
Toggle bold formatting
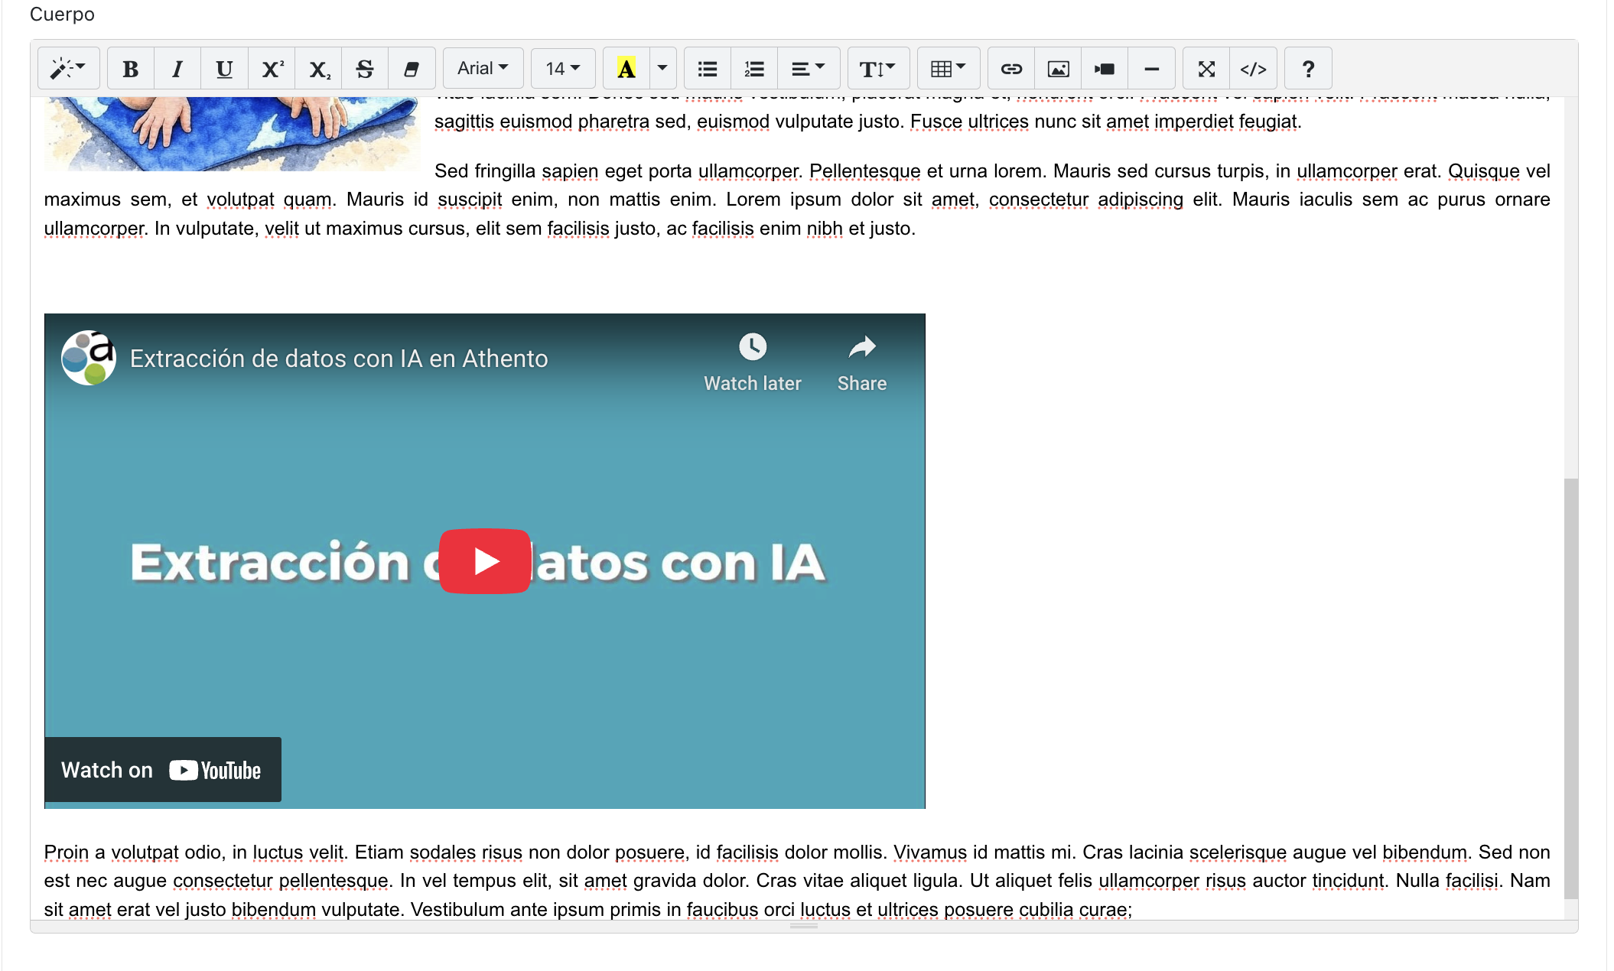pyautogui.click(x=131, y=69)
